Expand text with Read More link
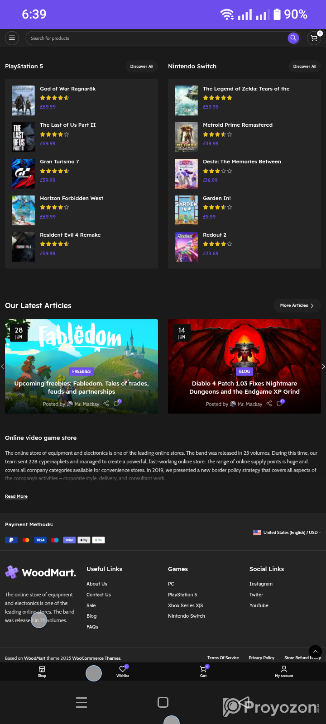 [x=16, y=496]
